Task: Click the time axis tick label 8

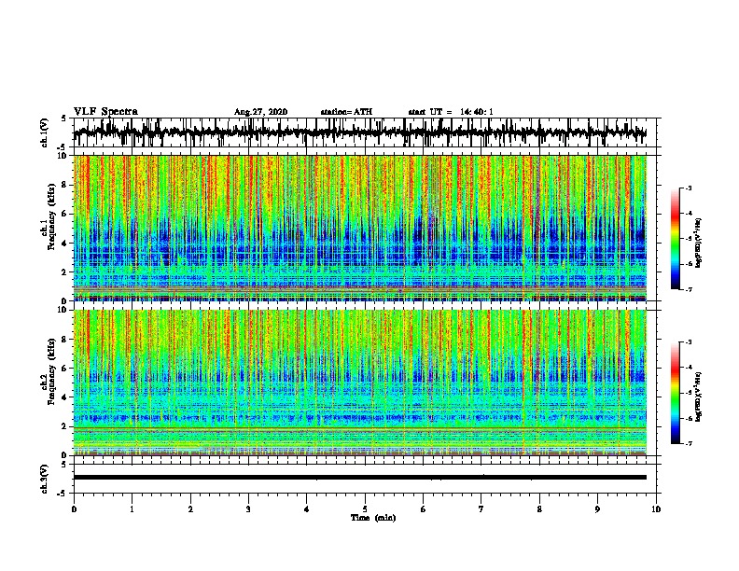Action: pos(539,509)
